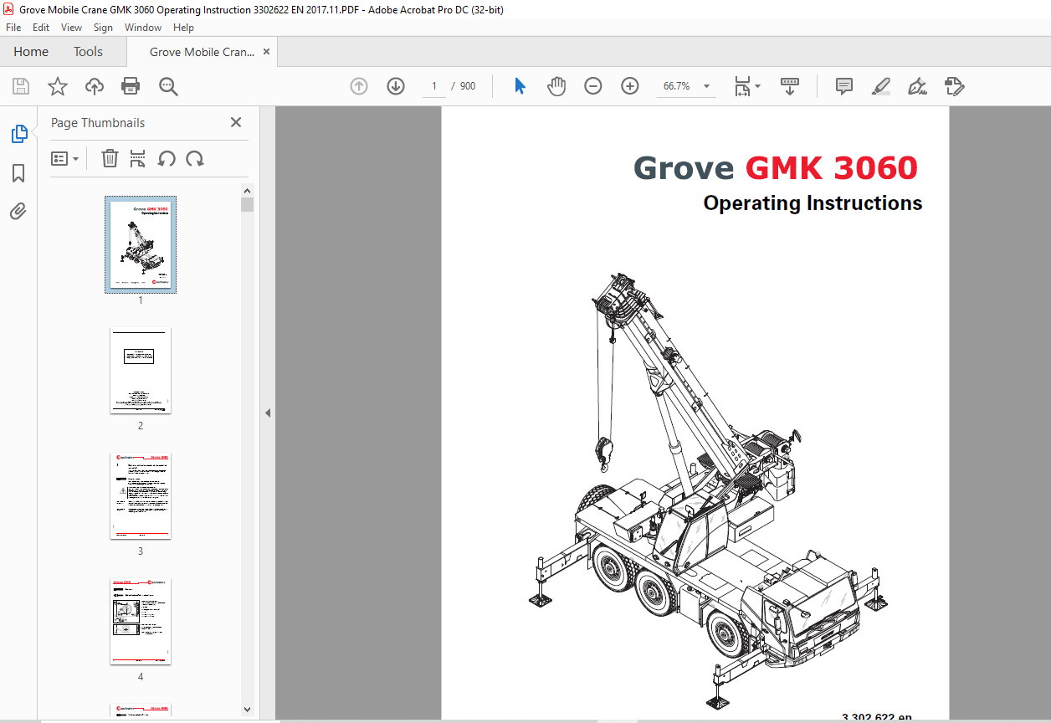
Task: Open the Window menu
Action: [143, 28]
